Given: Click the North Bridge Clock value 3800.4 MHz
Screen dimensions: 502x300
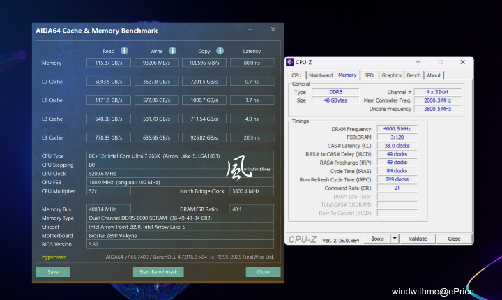Looking at the screenshot, I should [252, 191].
